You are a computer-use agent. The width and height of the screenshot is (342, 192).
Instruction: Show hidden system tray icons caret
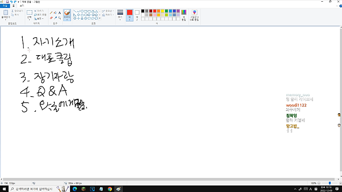295,189
